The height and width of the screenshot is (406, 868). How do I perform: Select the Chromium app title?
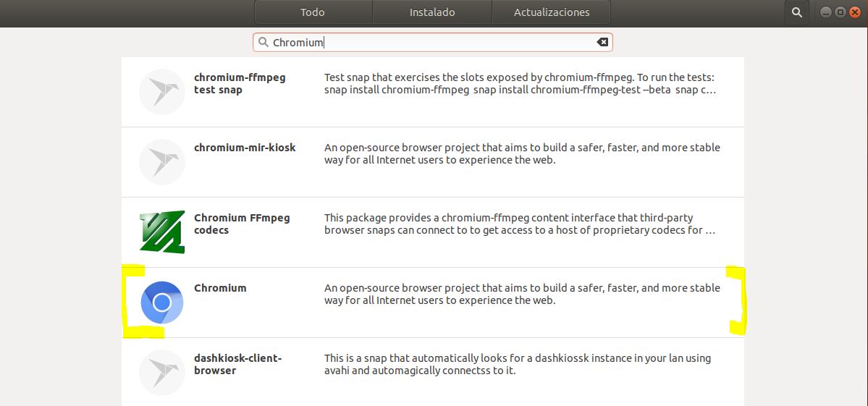pos(220,288)
